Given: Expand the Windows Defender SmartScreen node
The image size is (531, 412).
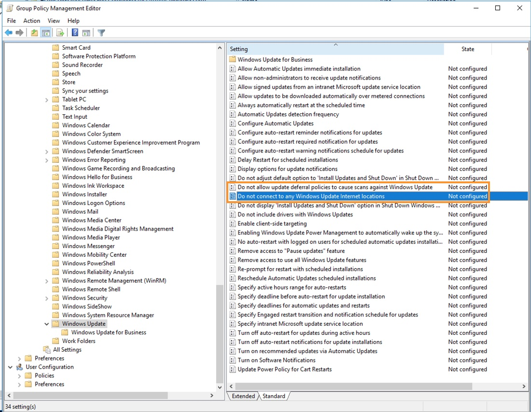Looking at the screenshot, I should tap(46, 151).
